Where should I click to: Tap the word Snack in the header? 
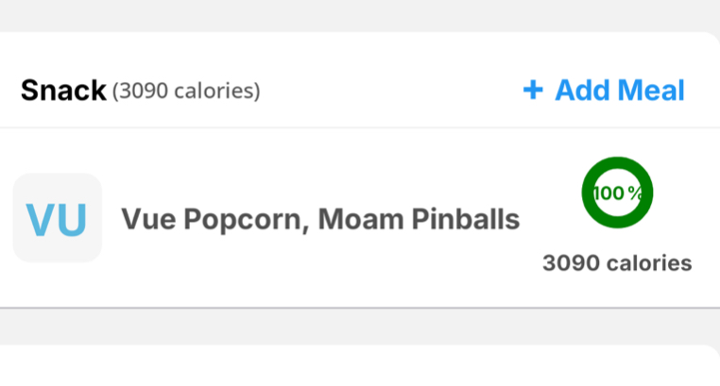63,92
